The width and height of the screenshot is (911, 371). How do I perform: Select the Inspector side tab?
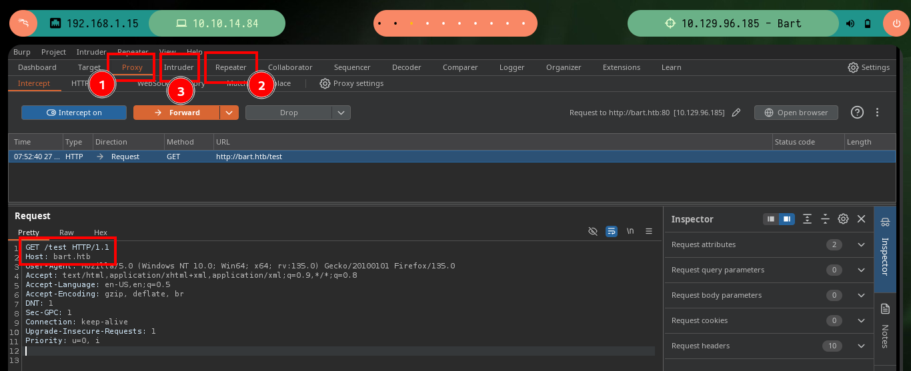pyautogui.click(x=885, y=250)
